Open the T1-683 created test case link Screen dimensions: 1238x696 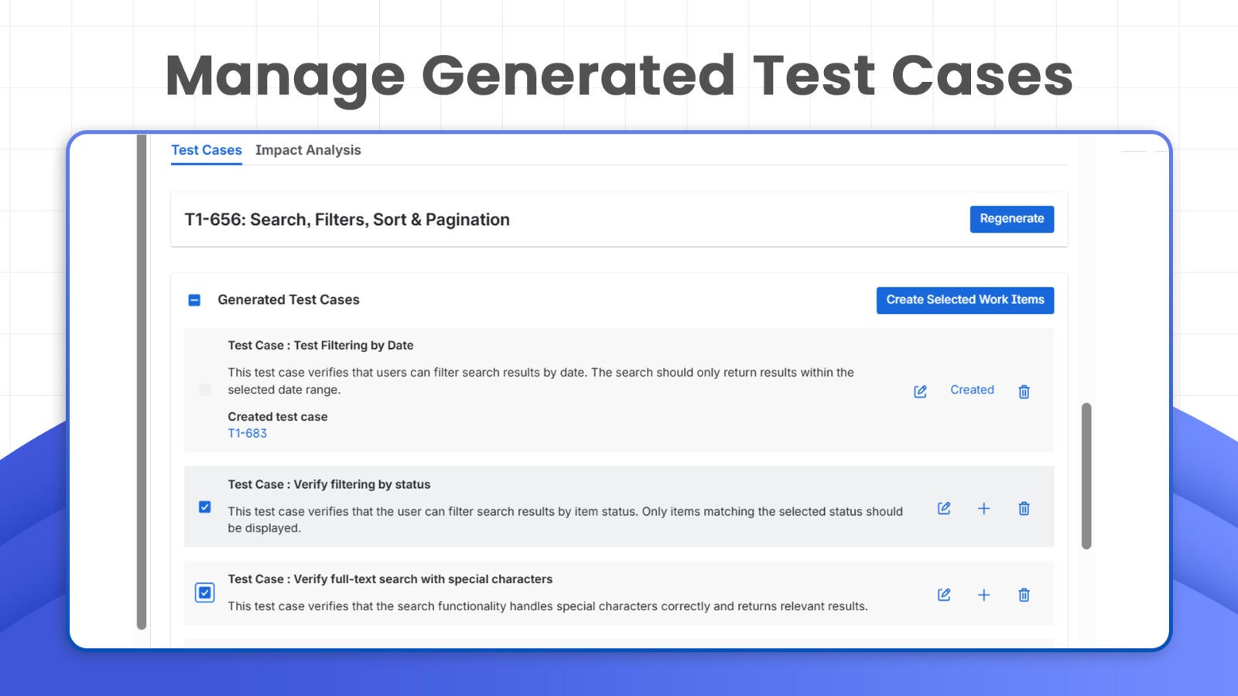coord(246,433)
